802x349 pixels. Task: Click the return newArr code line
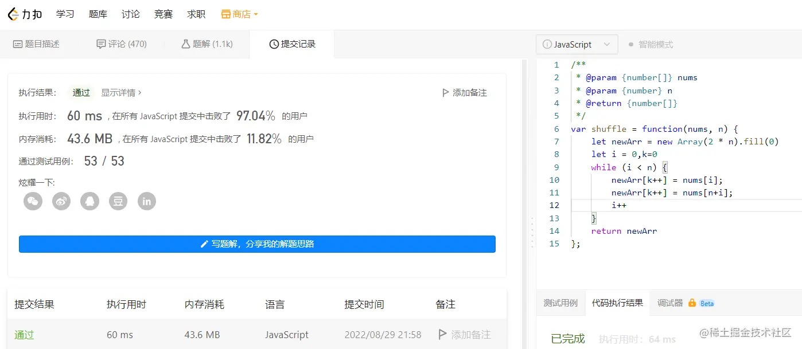624,231
